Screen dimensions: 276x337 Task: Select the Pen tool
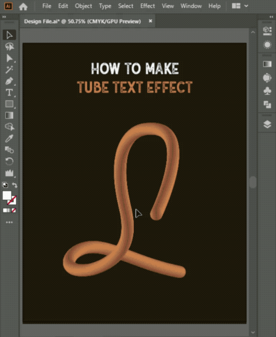pyautogui.click(x=9, y=81)
